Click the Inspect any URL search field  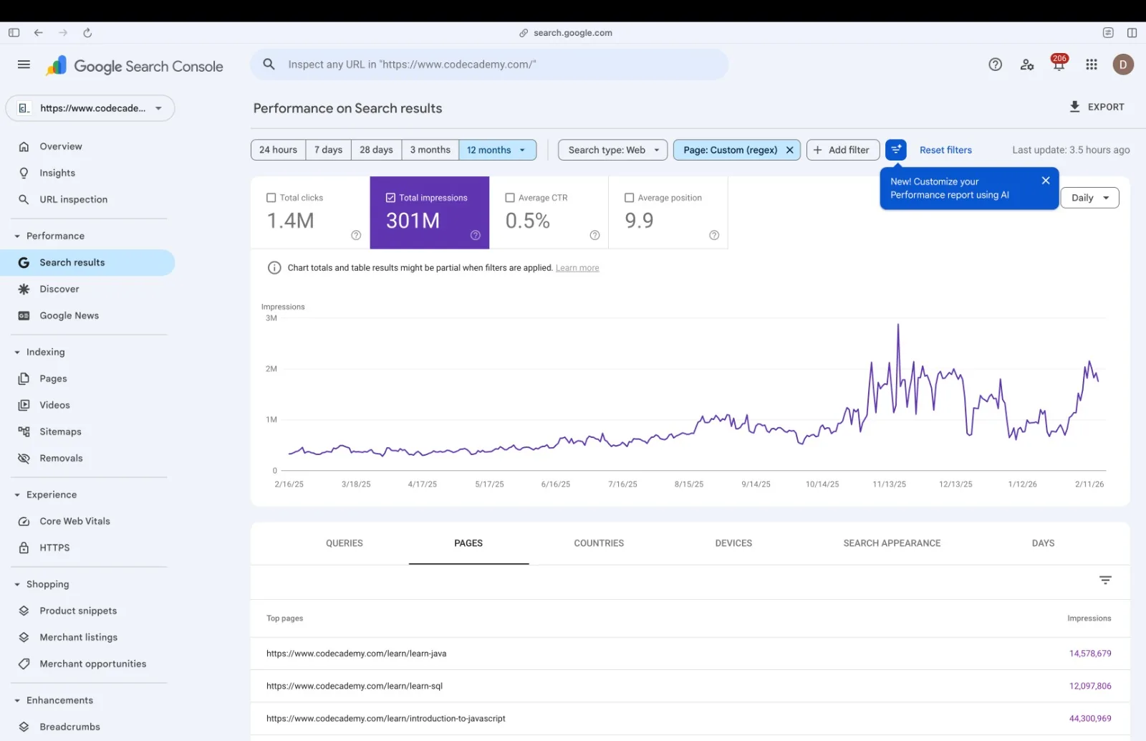[489, 64]
